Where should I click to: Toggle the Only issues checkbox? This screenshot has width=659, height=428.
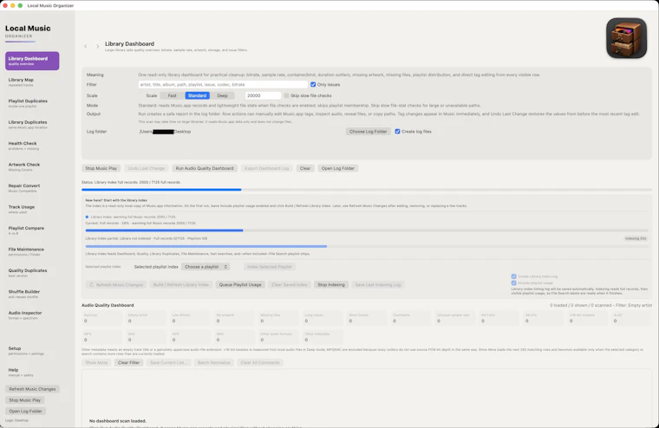(313, 84)
